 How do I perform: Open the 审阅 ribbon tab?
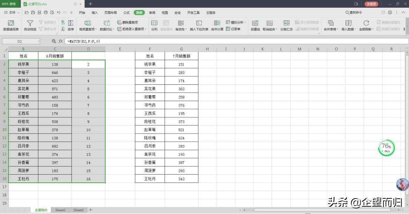point(152,13)
